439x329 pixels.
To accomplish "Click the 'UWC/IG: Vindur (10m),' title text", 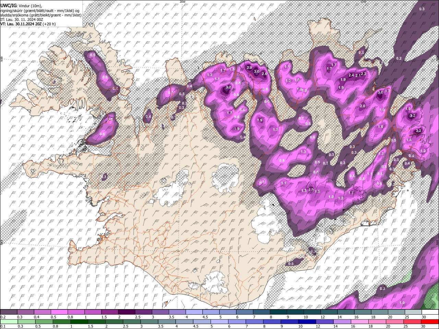I will 21,6.
